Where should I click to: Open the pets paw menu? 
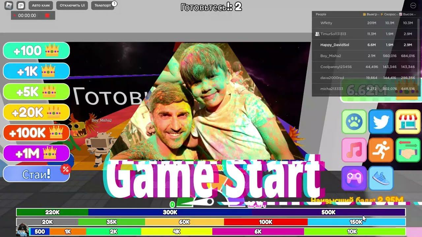tap(354, 122)
